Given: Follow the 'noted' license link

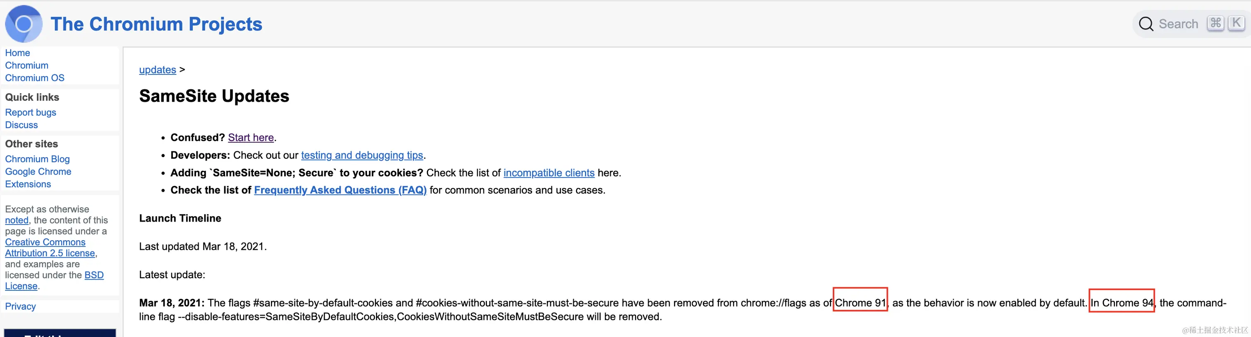Looking at the screenshot, I should tap(17, 220).
